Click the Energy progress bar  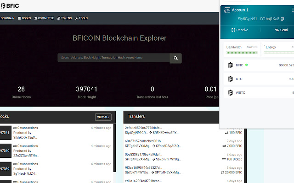279,53
